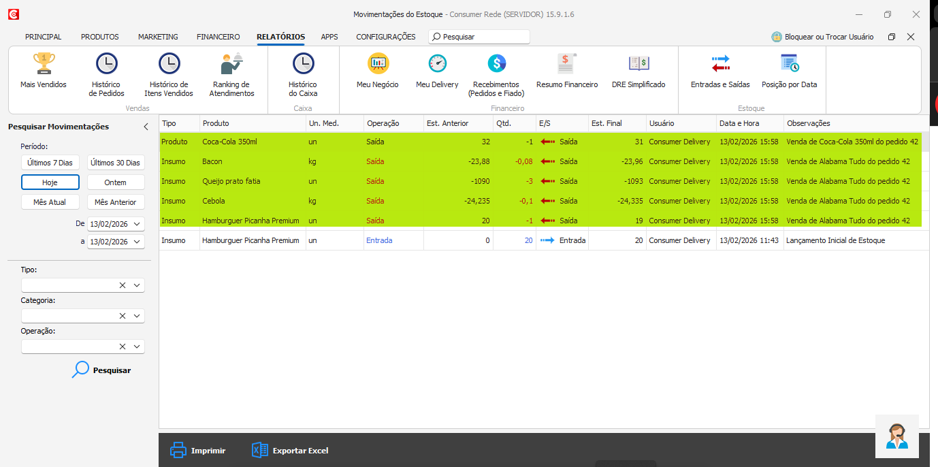Select the Hoje period filter
Image resolution: width=938 pixels, height=467 pixels.
point(50,182)
